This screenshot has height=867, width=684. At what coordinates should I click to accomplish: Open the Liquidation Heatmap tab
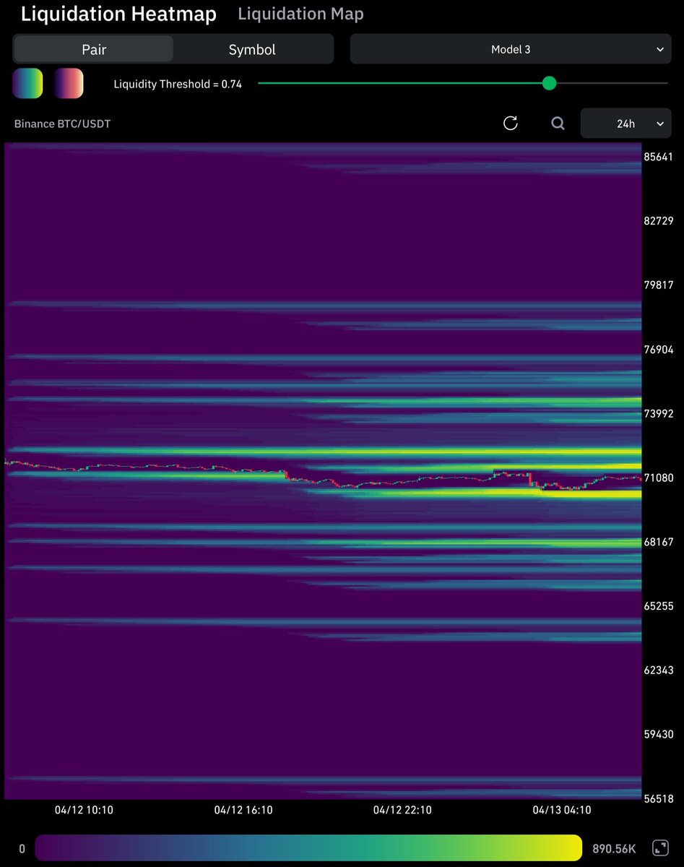(118, 14)
